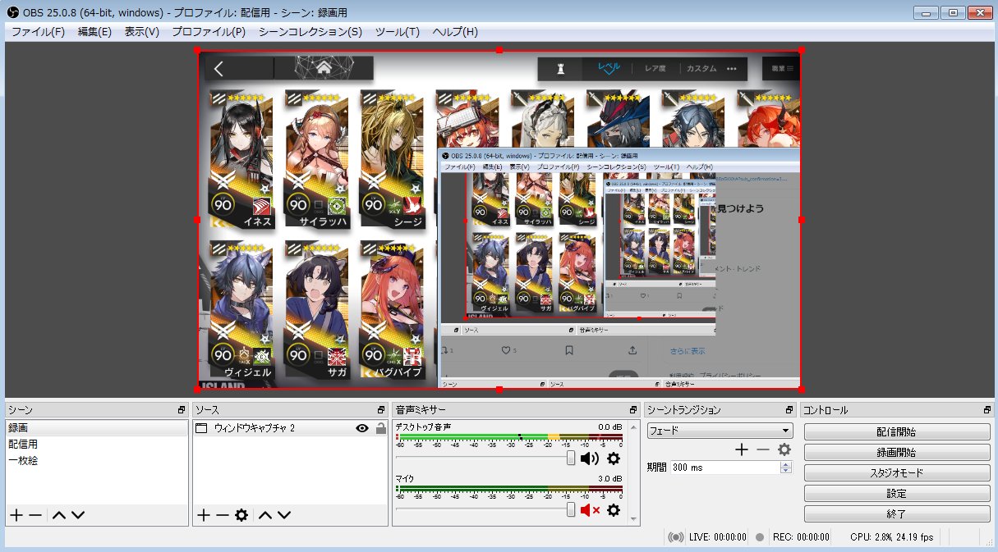Viewport: 998px width, 552px height.
Task: Undock the ソース panel
Action: (381, 409)
